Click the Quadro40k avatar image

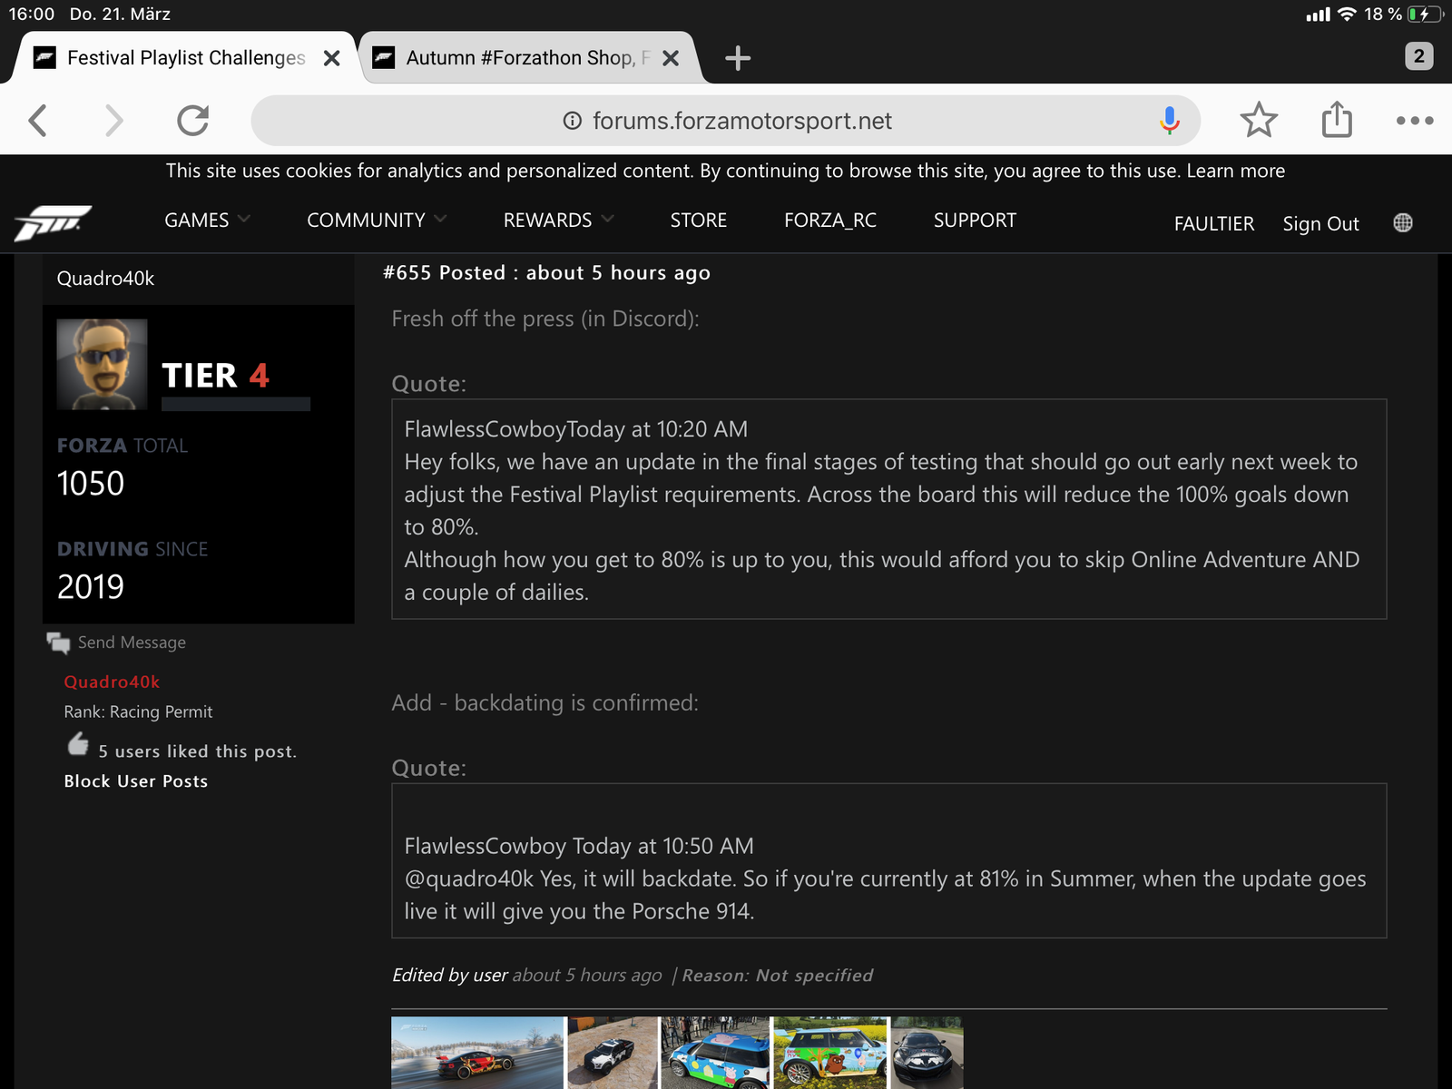pos(102,364)
